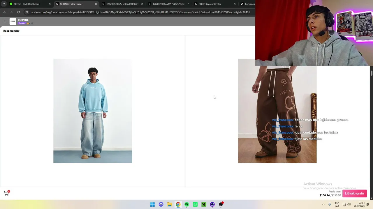Open the purple circular app in taskbar
The width and height of the screenshot is (373, 209).
tap(212, 204)
